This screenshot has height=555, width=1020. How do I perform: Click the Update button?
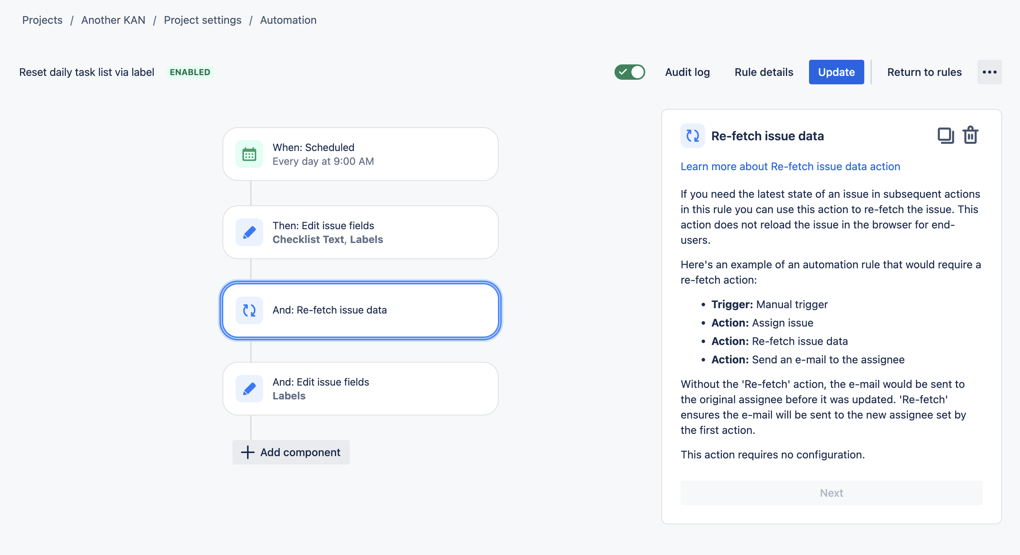836,72
